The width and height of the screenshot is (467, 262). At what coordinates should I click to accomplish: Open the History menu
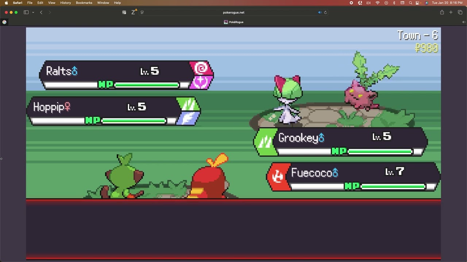(66, 3)
